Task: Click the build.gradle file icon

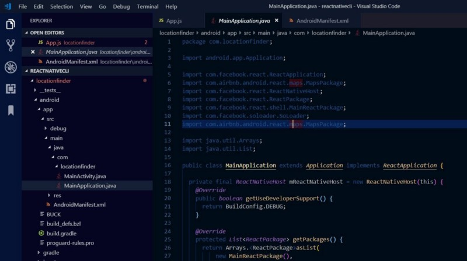Action: (41, 233)
